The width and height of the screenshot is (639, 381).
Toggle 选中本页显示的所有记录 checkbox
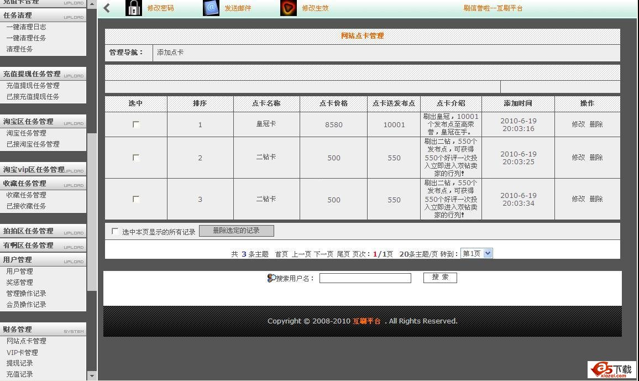click(x=115, y=232)
